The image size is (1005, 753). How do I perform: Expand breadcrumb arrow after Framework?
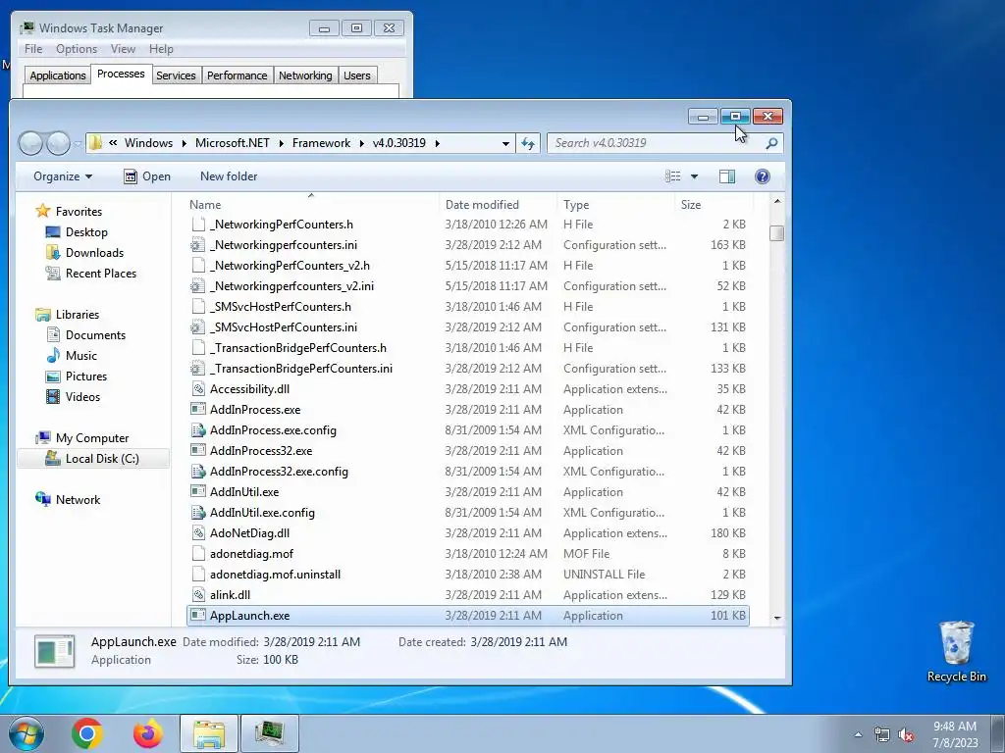361,143
